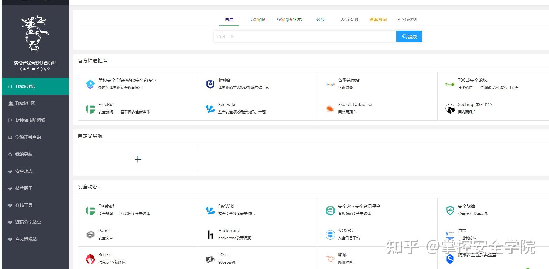Click the link icon beside 在线工具
The width and height of the screenshot is (549, 269).
[x=10, y=205]
